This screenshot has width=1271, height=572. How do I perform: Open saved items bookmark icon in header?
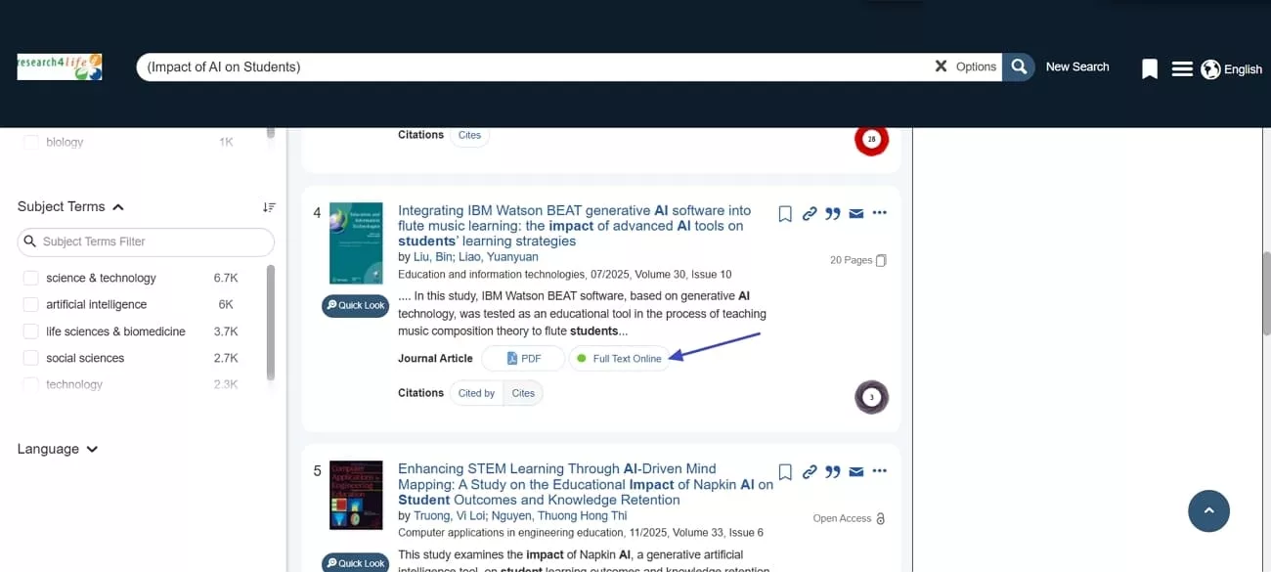pos(1150,68)
